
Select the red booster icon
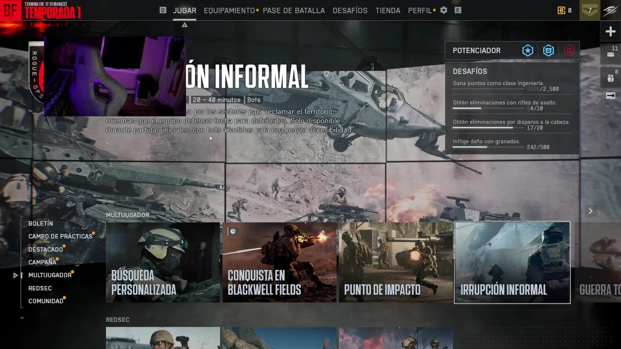tap(569, 50)
